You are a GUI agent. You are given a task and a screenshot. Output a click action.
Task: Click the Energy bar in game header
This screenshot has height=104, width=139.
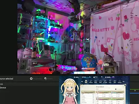86,77
